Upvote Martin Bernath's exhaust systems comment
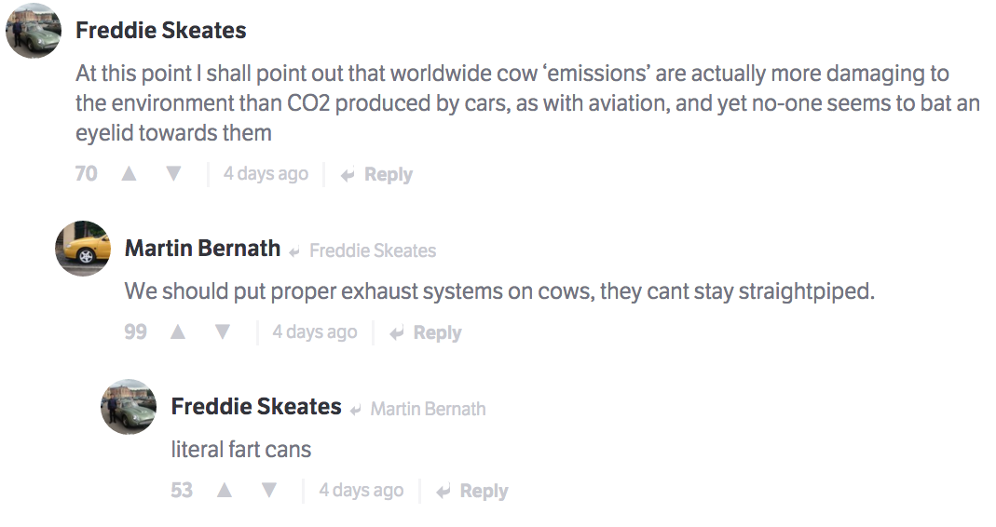Screen dimensions: 996x527 [x=178, y=332]
